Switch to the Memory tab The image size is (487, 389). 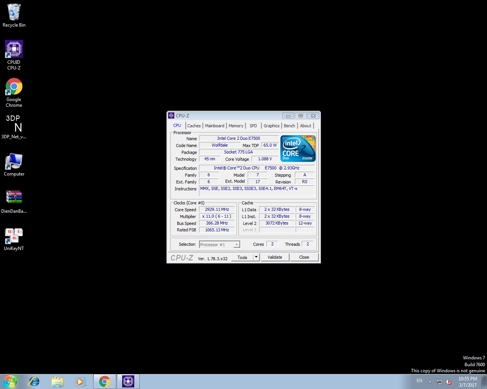click(236, 126)
